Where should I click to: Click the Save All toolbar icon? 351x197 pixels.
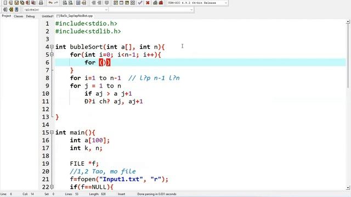22,3
